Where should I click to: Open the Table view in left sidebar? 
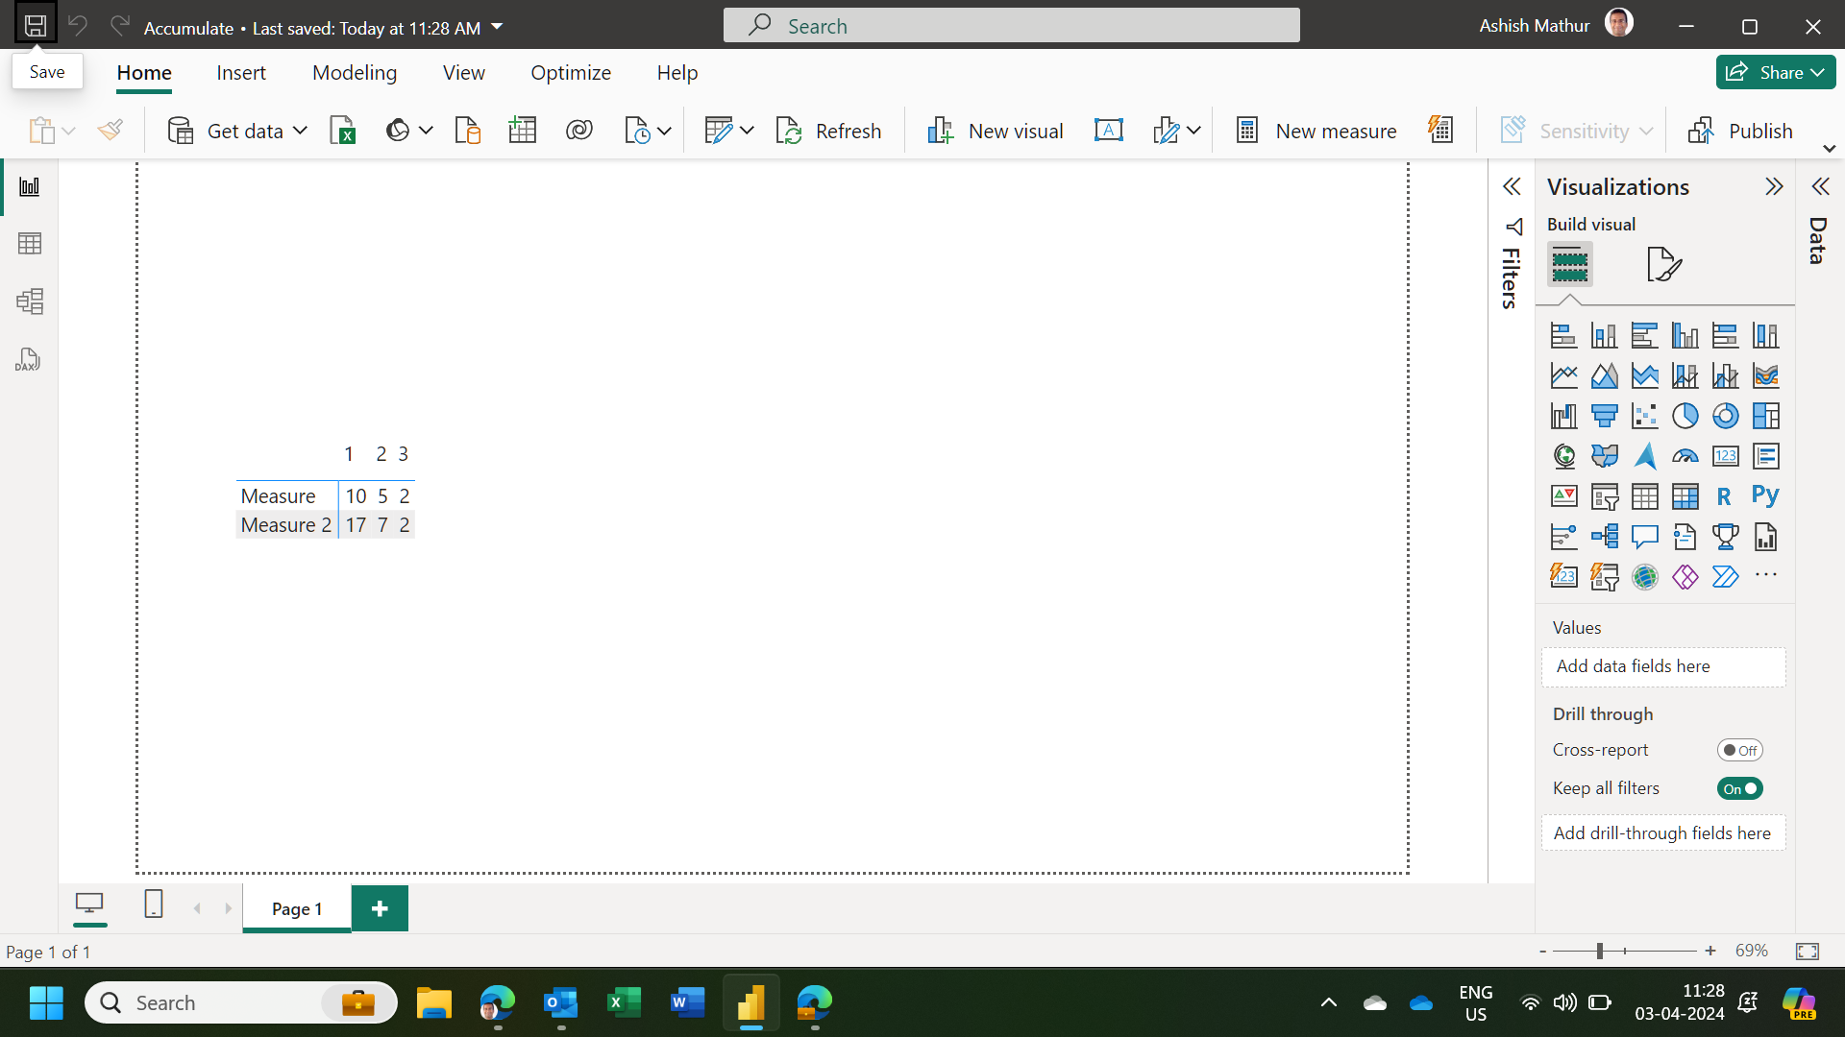[30, 244]
